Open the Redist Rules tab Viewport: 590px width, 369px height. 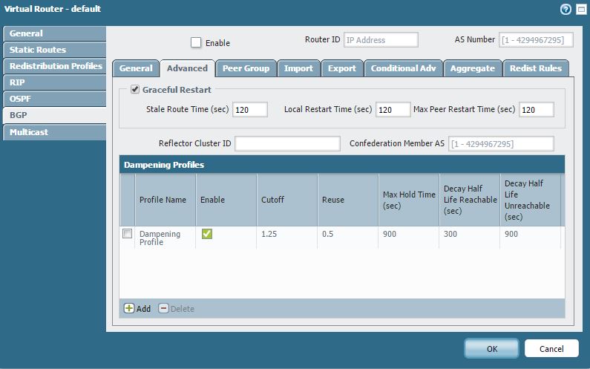pyautogui.click(x=536, y=68)
